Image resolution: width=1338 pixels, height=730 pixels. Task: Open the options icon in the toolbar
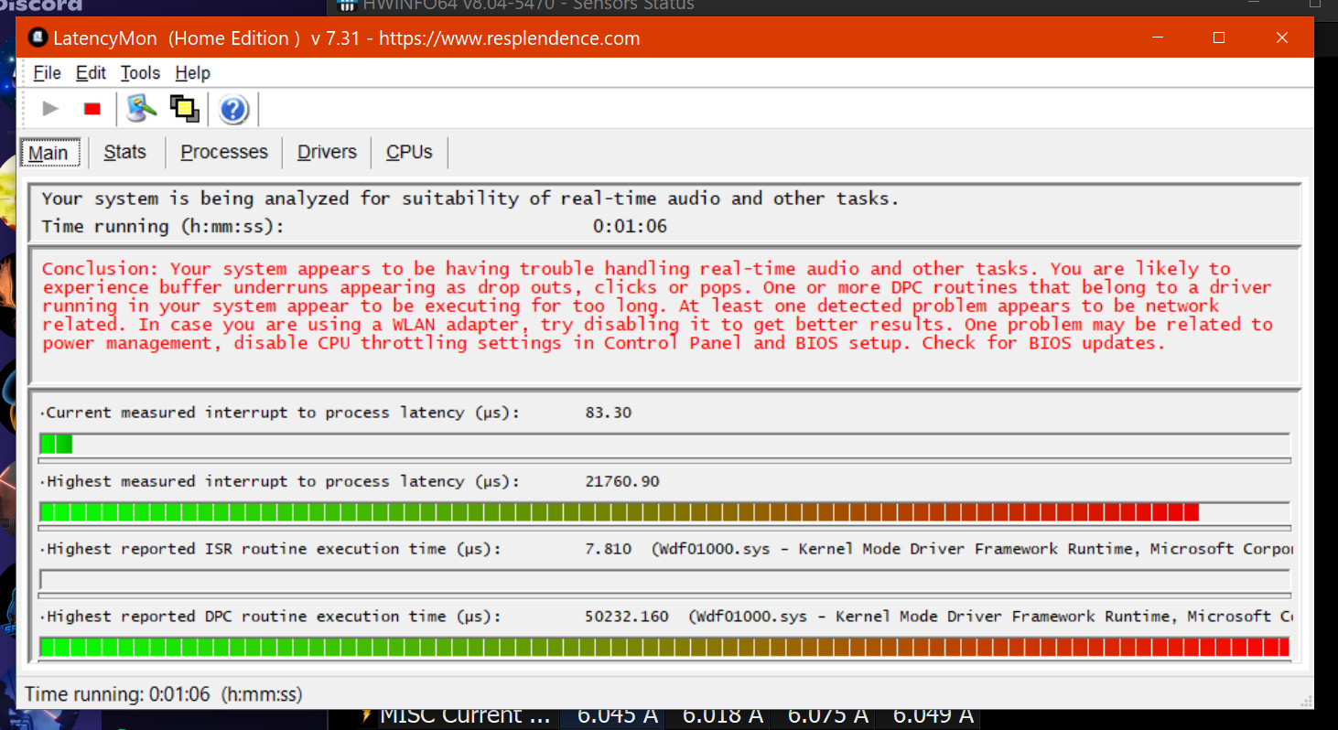142,109
